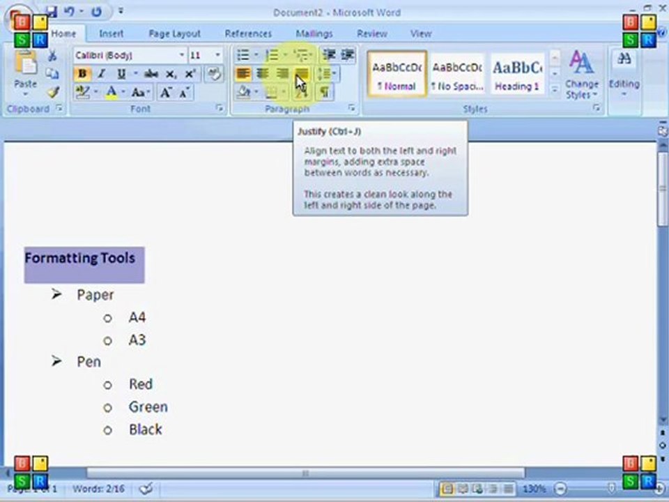This screenshot has width=669, height=502.
Task: Click the Line Spacing icon
Action: (324, 73)
